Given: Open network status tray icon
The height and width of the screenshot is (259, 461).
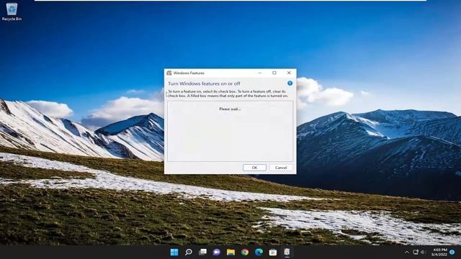Looking at the screenshot, I should click(416, 252).
